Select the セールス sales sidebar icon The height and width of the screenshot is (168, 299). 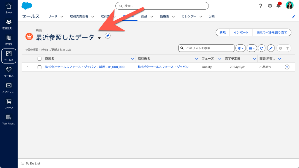[x=9, y=56]
